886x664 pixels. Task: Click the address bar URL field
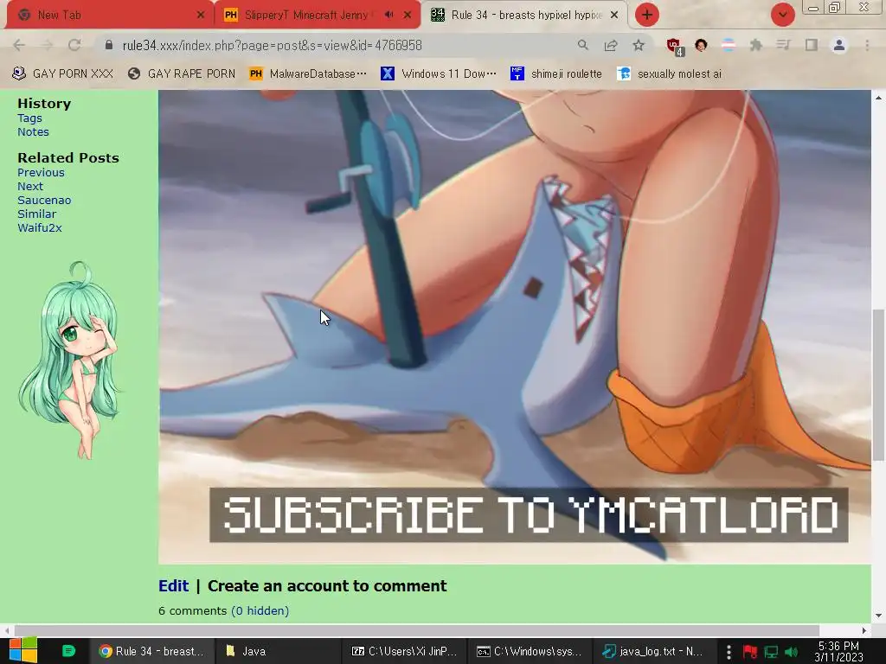coord(339,45)
